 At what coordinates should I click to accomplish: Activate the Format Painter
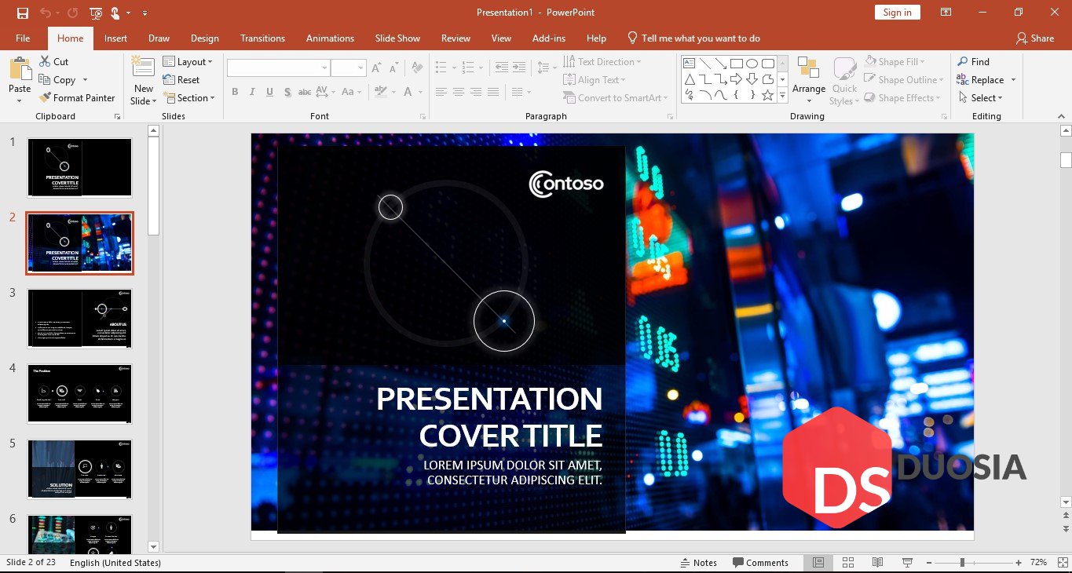point(77,97)
